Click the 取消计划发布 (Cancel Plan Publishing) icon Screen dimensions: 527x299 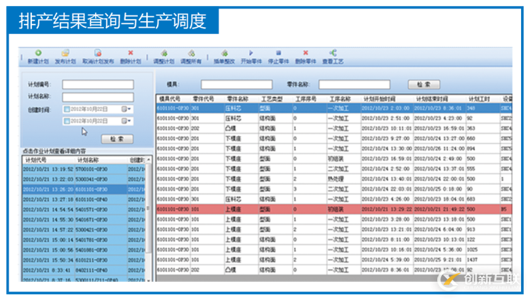tap(98, 53)
